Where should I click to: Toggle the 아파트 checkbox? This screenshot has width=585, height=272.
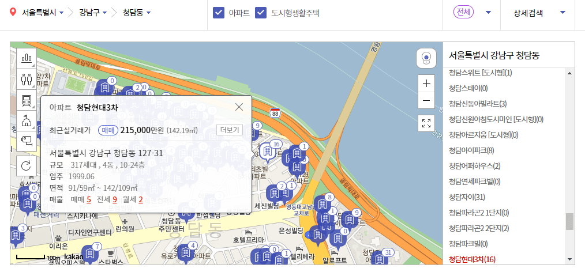pyautogui.click(x=219, y=13)
